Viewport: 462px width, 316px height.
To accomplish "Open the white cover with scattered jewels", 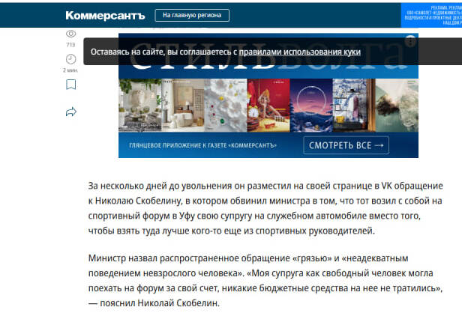I will click(225, 103).
